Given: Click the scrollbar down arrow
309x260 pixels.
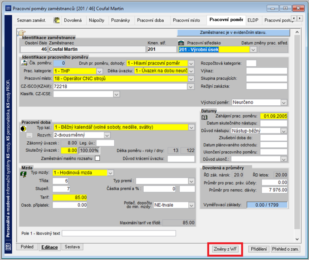Looking at the screenshot, I should pos(297,239).
